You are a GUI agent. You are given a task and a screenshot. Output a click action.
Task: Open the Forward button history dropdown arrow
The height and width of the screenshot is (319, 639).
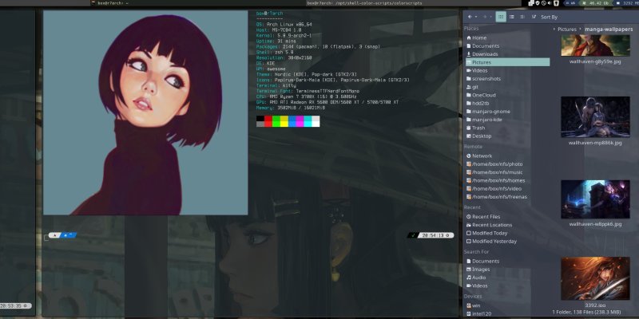(490, 16)
